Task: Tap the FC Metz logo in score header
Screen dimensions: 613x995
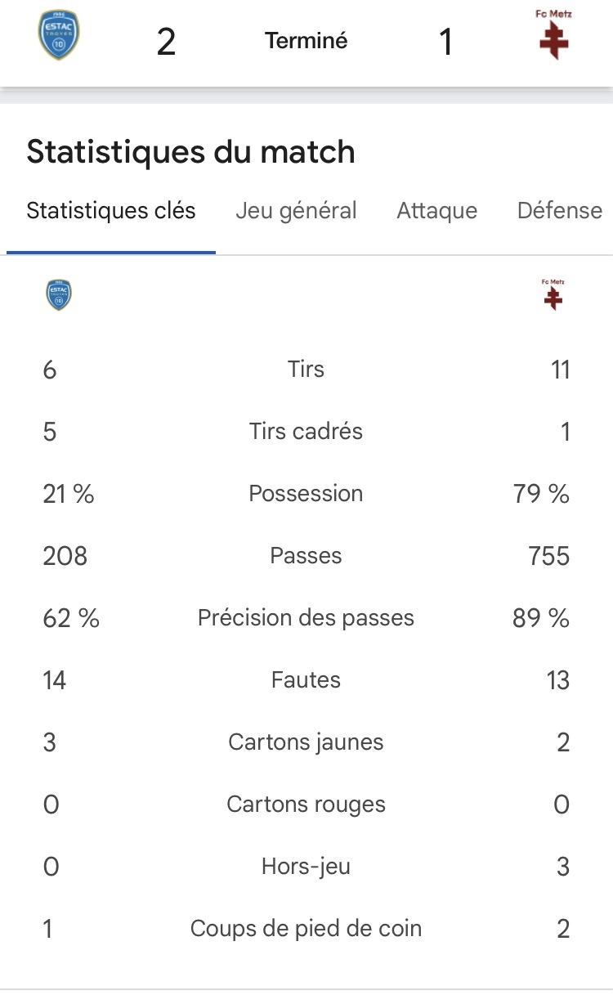Action: click(554, 35)
